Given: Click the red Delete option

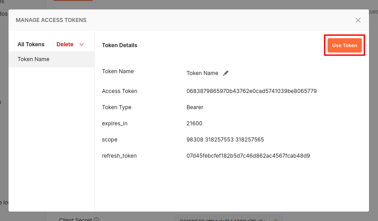Looking at the screenshot, I should 65,44.
